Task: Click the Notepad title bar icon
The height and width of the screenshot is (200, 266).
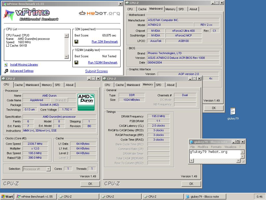Action: 191,142
